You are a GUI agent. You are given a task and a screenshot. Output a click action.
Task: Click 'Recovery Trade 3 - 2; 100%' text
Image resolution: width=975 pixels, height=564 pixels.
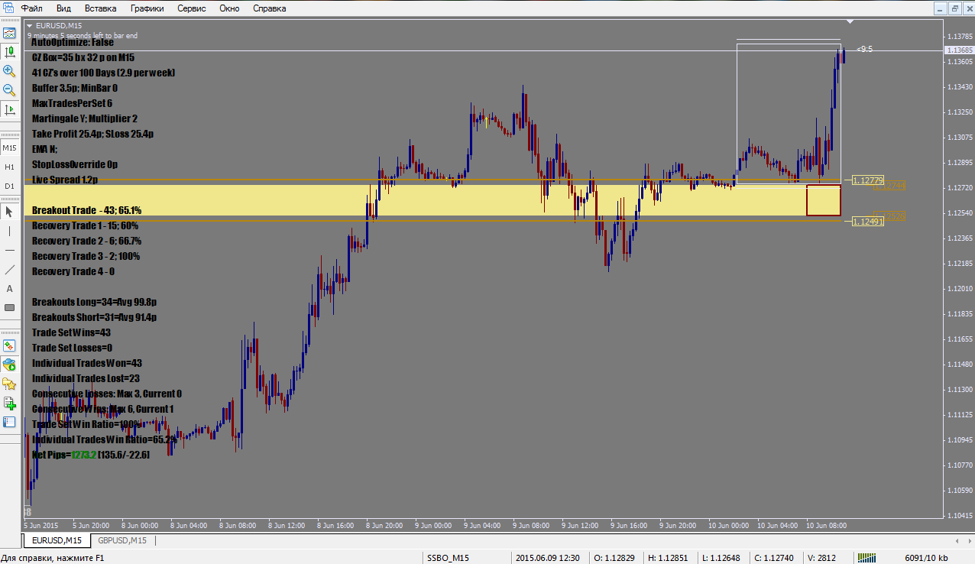click(86, 256)
